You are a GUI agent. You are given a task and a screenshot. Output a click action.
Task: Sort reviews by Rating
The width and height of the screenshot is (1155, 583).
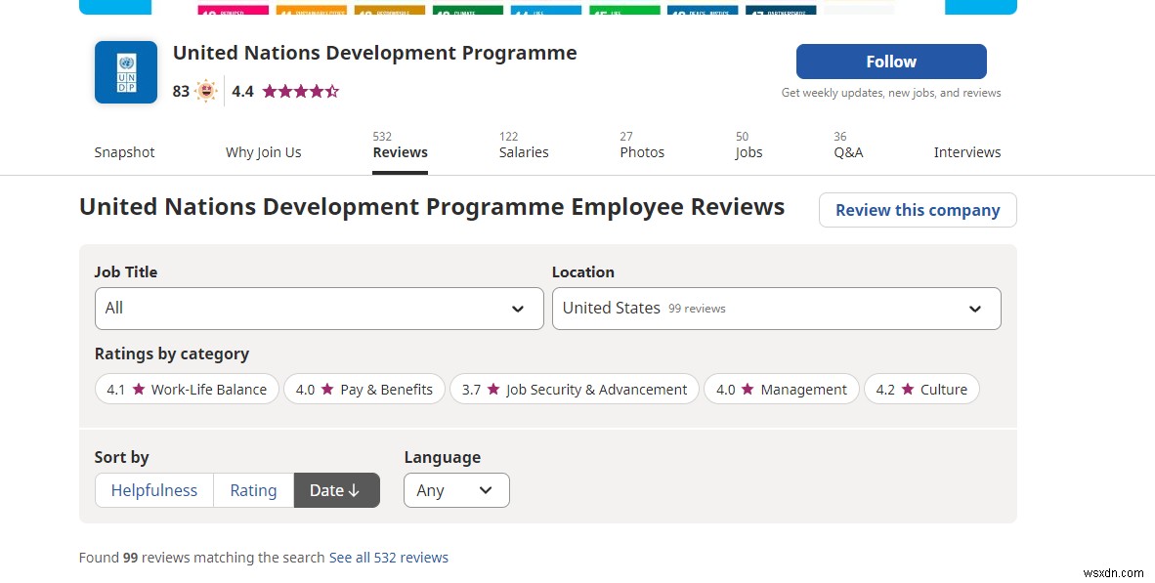(x=253, y=490)
